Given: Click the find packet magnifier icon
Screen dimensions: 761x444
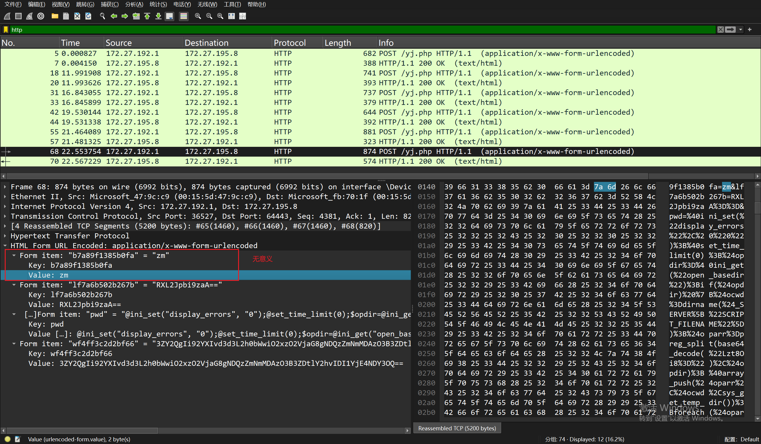Looking at the screenshot, I should pyautogui.click(x=102, y=16).
